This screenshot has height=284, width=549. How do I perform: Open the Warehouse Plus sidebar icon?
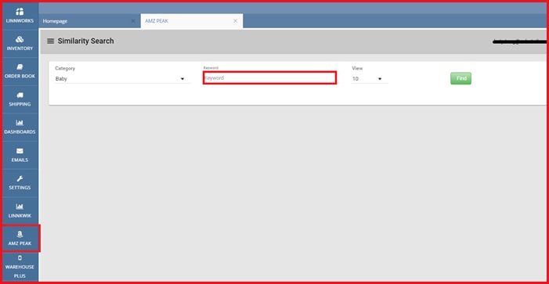pos(20,258)
